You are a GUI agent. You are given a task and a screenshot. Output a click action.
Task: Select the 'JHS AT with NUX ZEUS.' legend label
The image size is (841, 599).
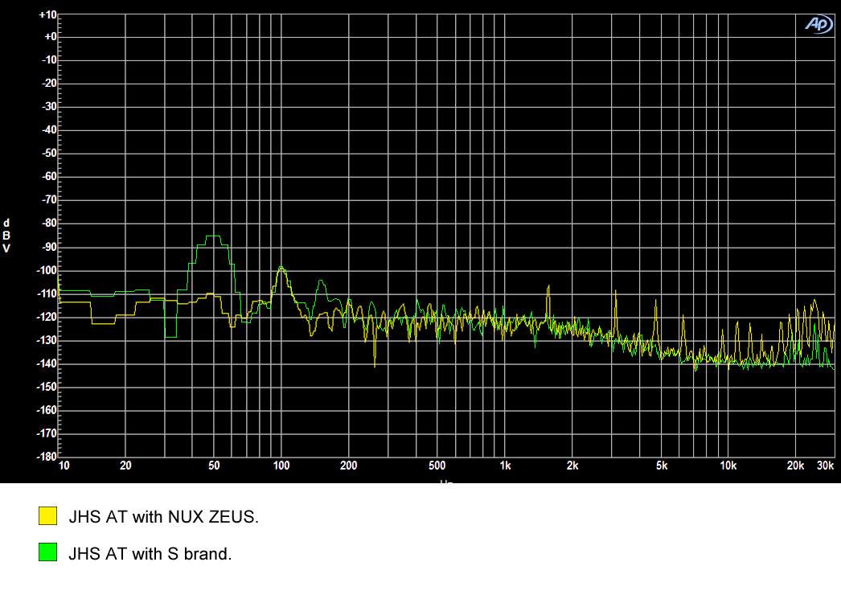point(164,517)
